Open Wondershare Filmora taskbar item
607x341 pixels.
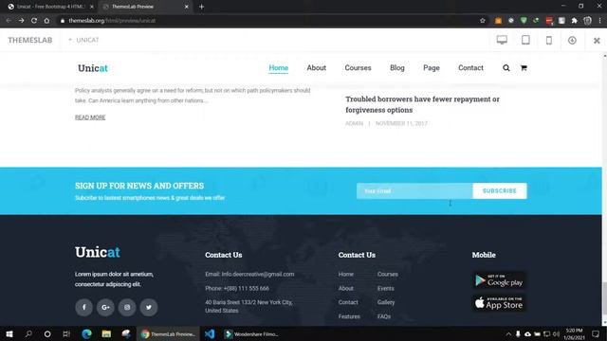coord(251,333)
